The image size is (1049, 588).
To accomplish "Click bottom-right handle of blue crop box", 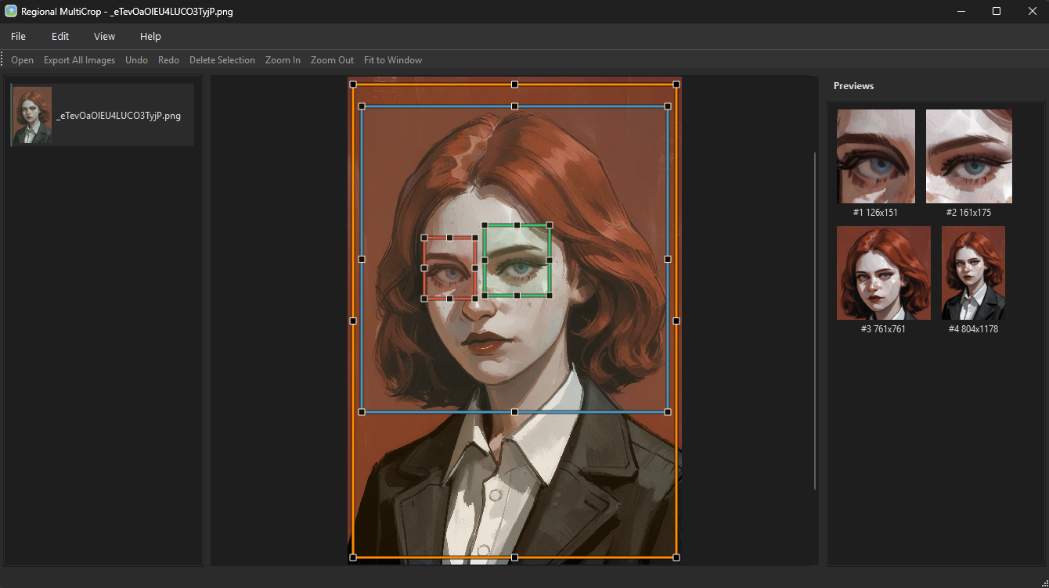I will coord(668,411).
